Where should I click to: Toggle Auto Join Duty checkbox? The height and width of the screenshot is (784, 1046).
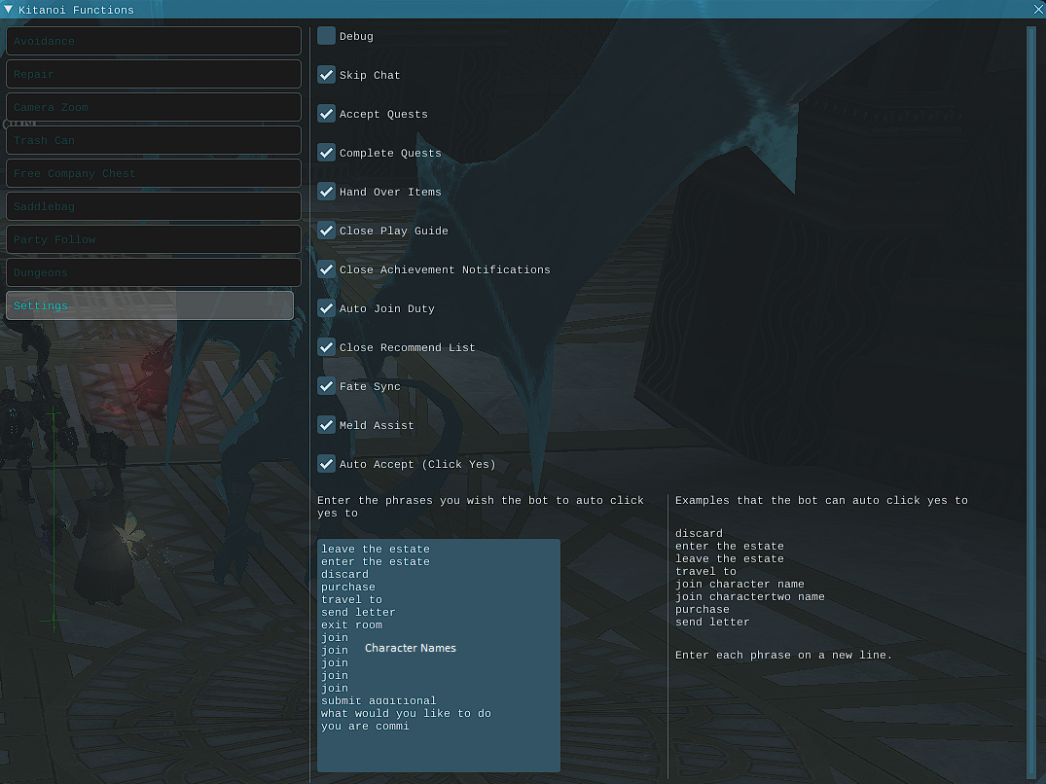point(327,308)
